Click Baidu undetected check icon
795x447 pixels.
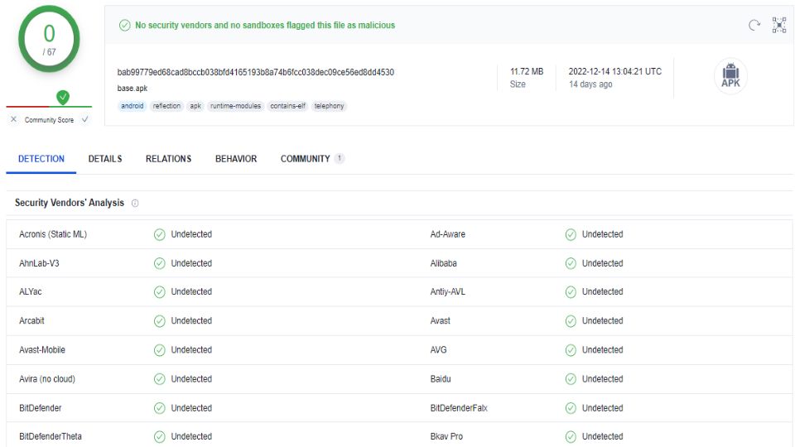click(x=571, y=379)
